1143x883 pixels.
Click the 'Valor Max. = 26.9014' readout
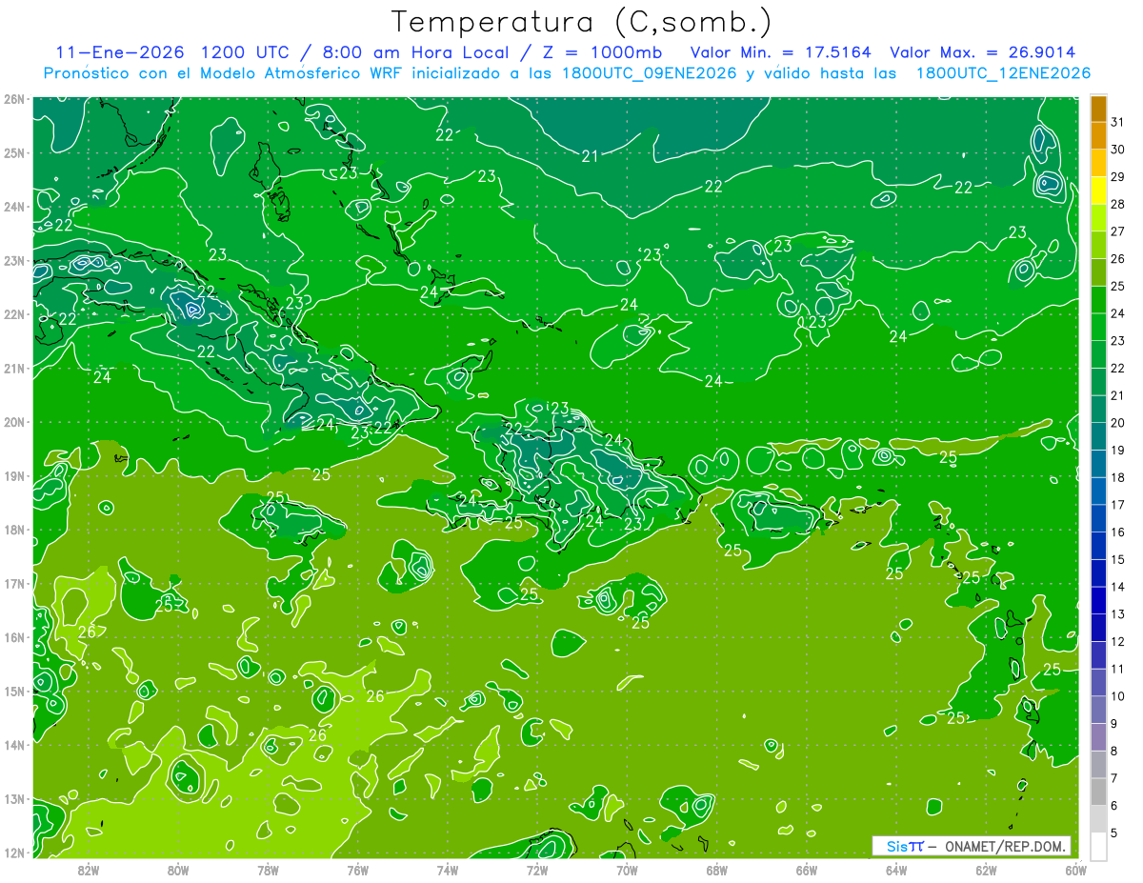point(982,52)
